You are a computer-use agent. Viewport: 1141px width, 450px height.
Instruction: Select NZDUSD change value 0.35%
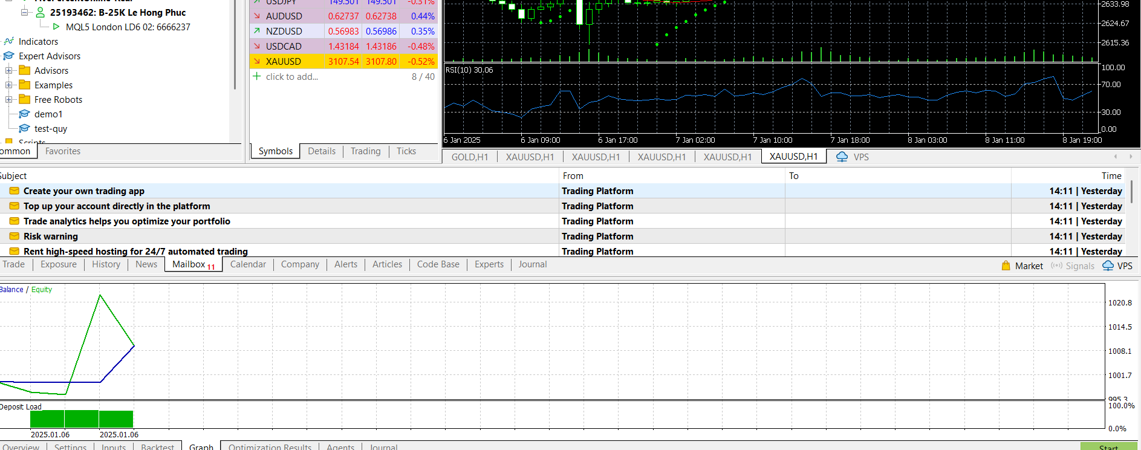(423, 31)
